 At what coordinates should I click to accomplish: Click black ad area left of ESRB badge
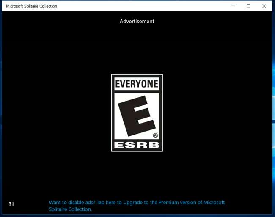pos(55,113)
